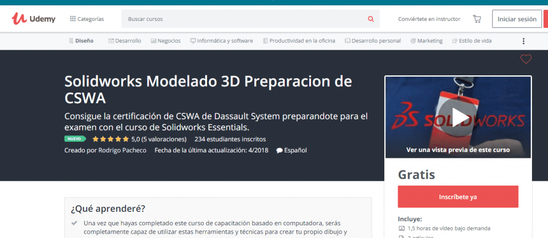Screen dimensions: 548x238
Task: Expand more categories via three-dot icon
Action: 523,41
